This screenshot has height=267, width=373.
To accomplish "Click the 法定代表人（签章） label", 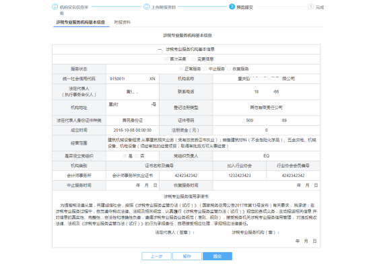I will click(x=175, y=232).
